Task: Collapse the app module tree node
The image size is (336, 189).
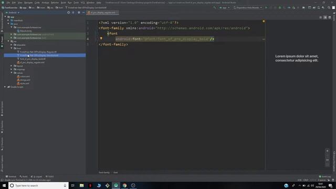Action: pos(5,17)
